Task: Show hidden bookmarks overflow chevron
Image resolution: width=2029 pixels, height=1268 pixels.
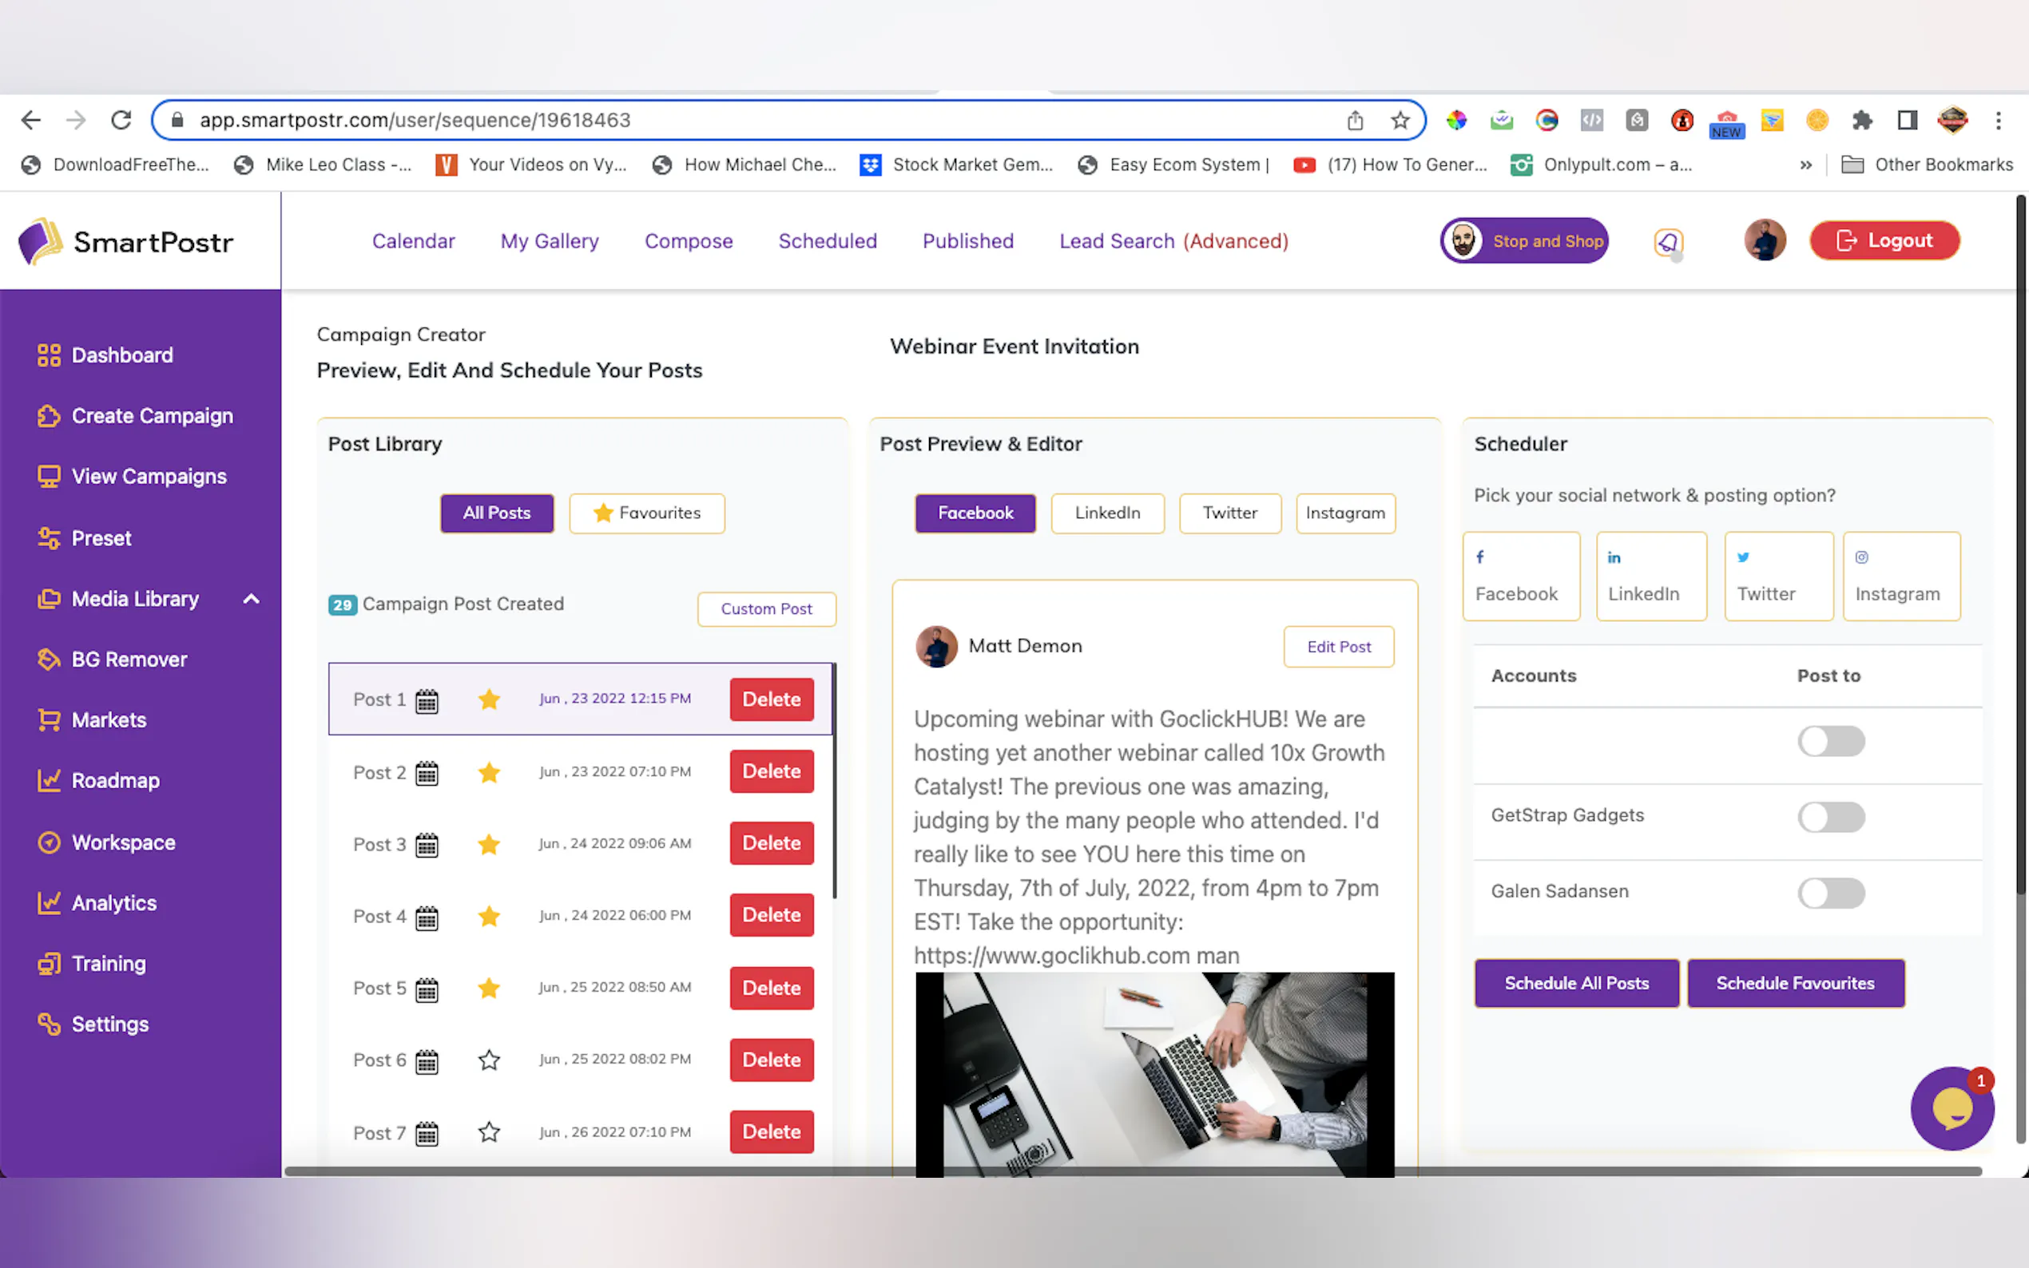Action: coord(1805,165)
